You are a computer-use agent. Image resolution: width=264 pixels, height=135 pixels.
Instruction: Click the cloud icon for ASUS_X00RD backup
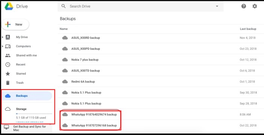point(65,38)
